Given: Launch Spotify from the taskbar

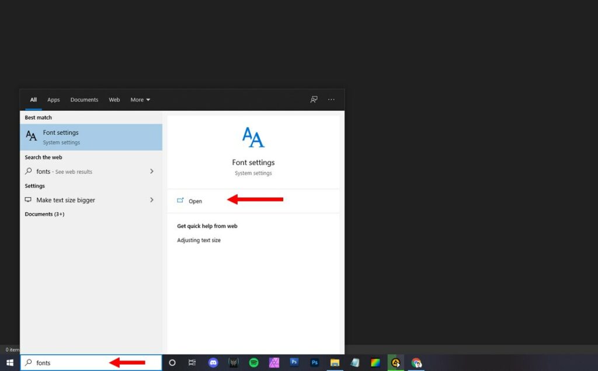Looking at the screenshot, I should (x=253, y=362).
